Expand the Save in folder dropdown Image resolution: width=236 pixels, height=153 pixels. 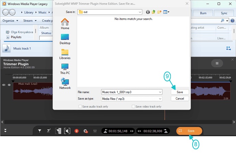[140, 12]
